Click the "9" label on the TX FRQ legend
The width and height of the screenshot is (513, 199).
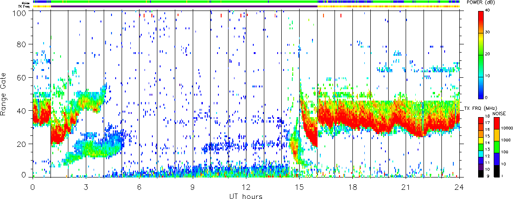pyautogui.click(x=488, y=176)
